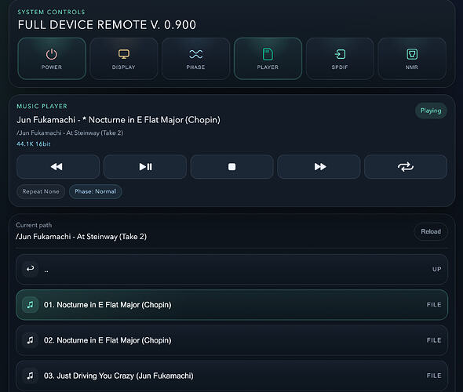Toggle the Power control button

(x=52, y=59)
